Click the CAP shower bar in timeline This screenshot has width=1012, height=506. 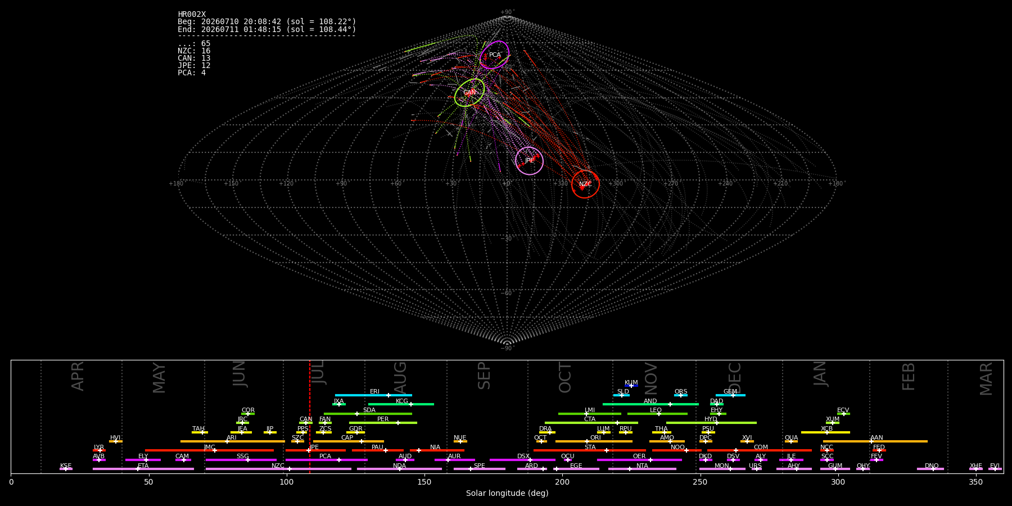pos(349,441)
